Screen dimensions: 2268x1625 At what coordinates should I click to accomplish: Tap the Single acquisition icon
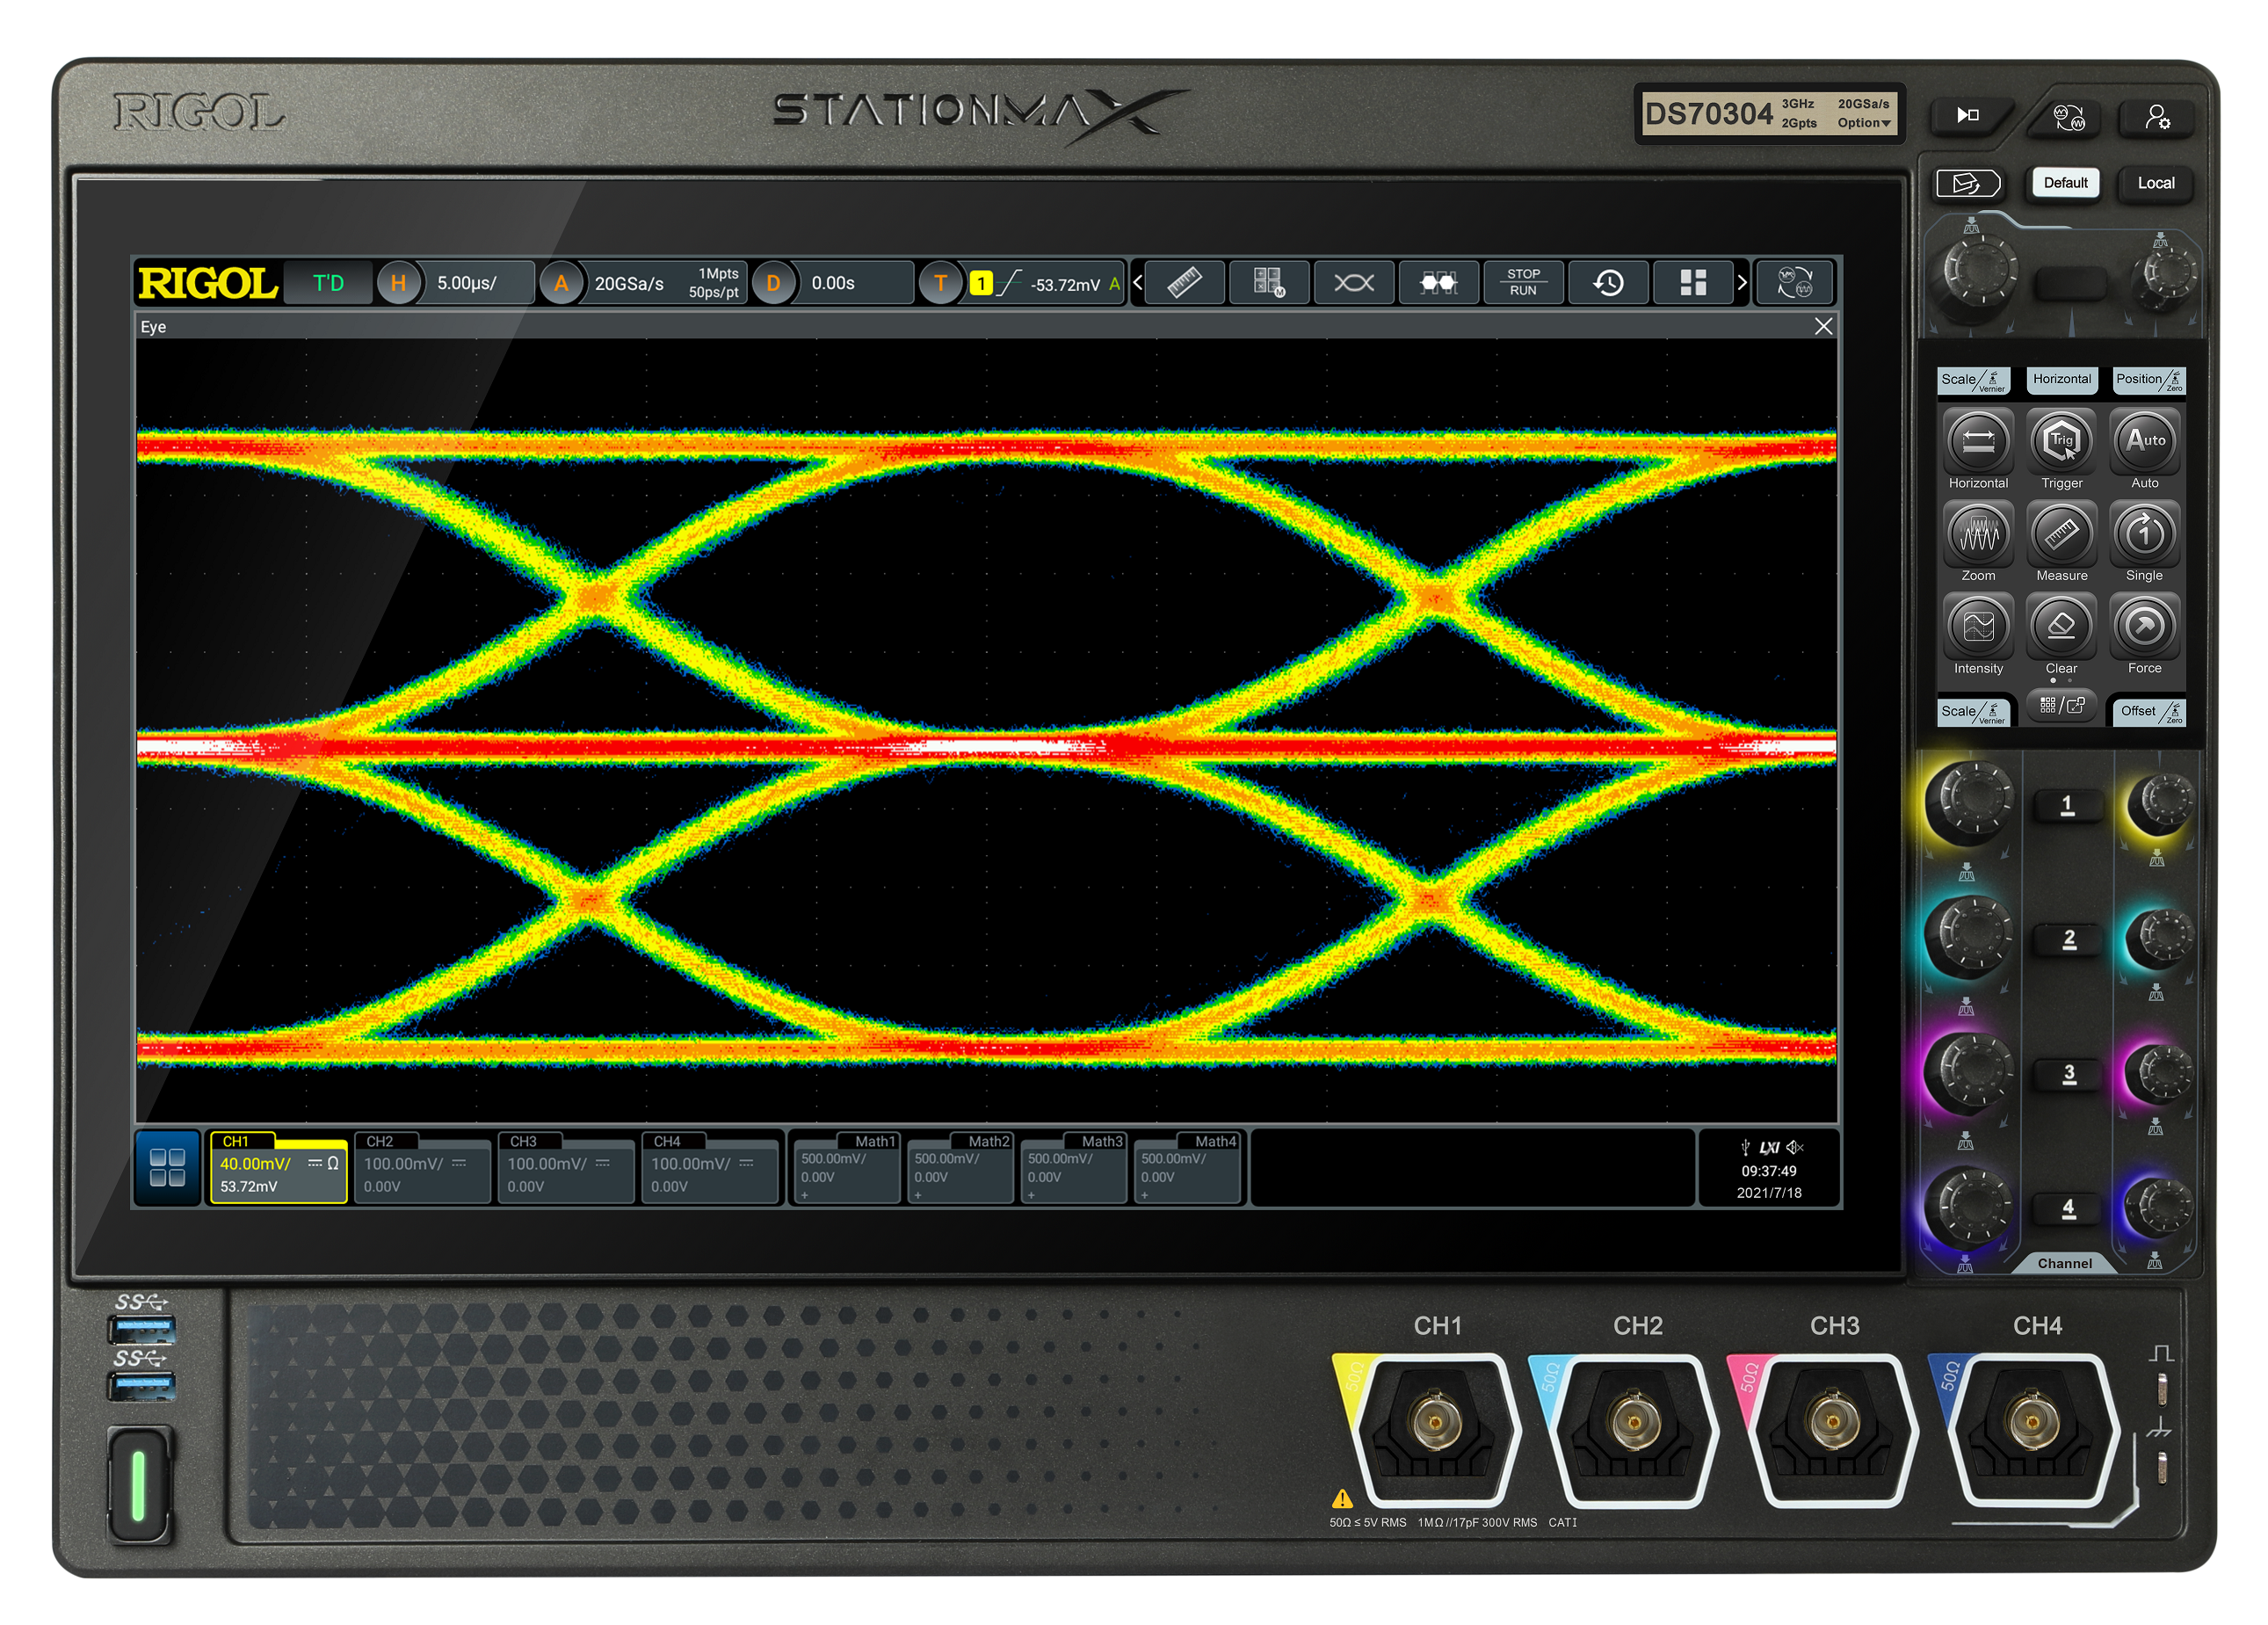point(2145,534)
